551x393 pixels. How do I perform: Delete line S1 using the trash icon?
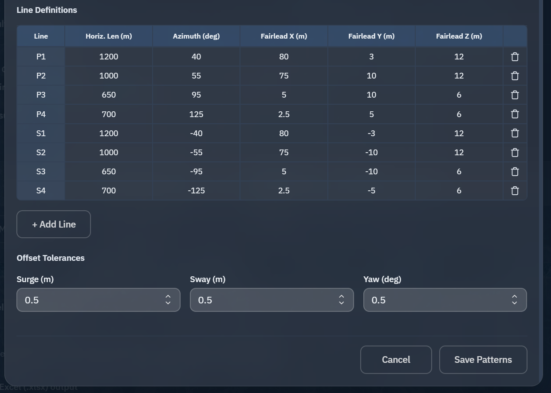pos(515,133)
